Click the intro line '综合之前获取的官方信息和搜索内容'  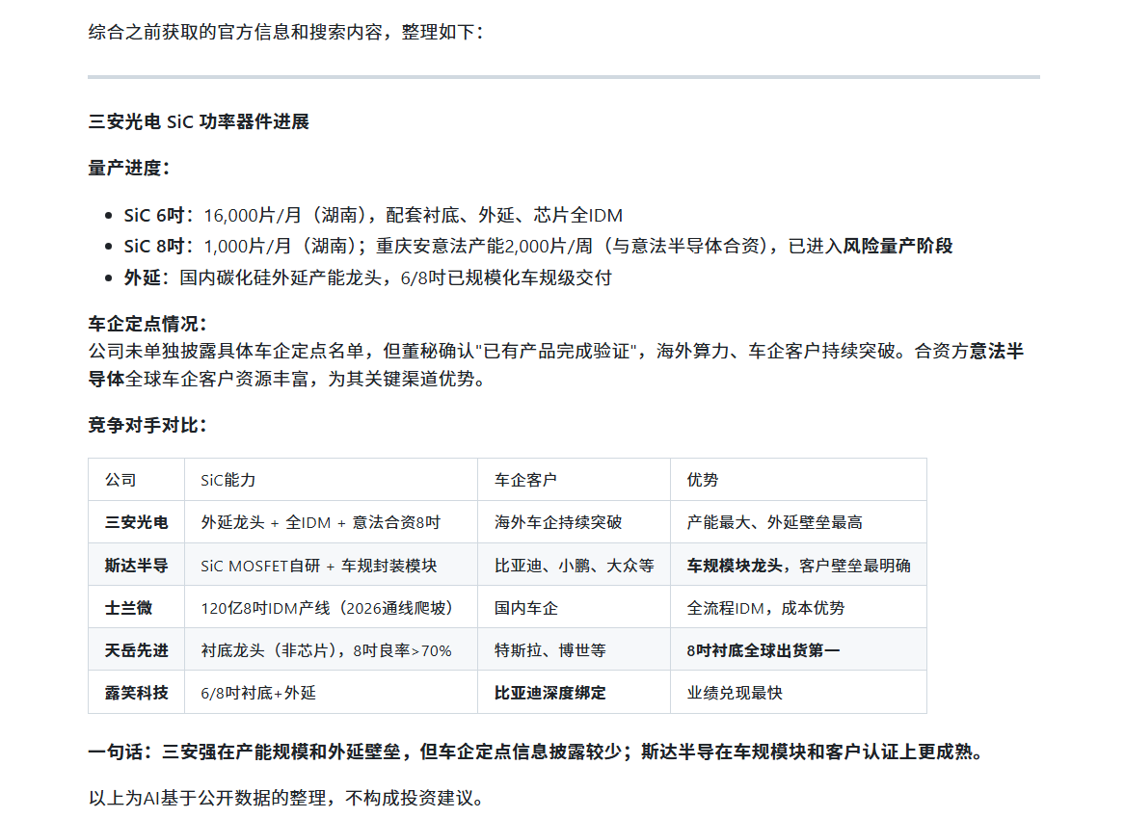pyautogui.click(x=287, y=32)
